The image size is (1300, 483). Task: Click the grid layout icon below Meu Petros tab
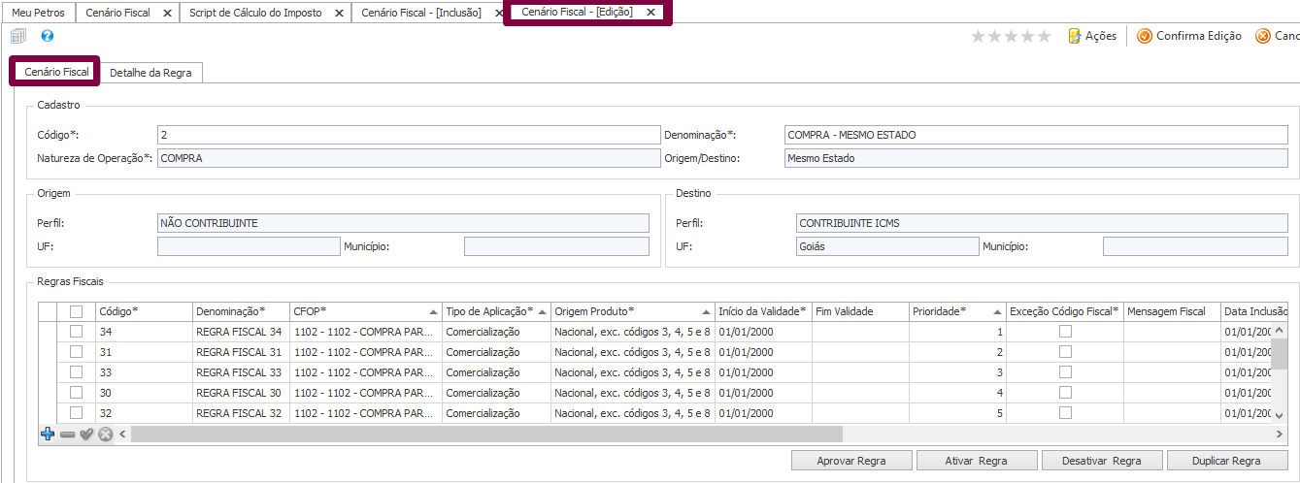coord(17,36)
